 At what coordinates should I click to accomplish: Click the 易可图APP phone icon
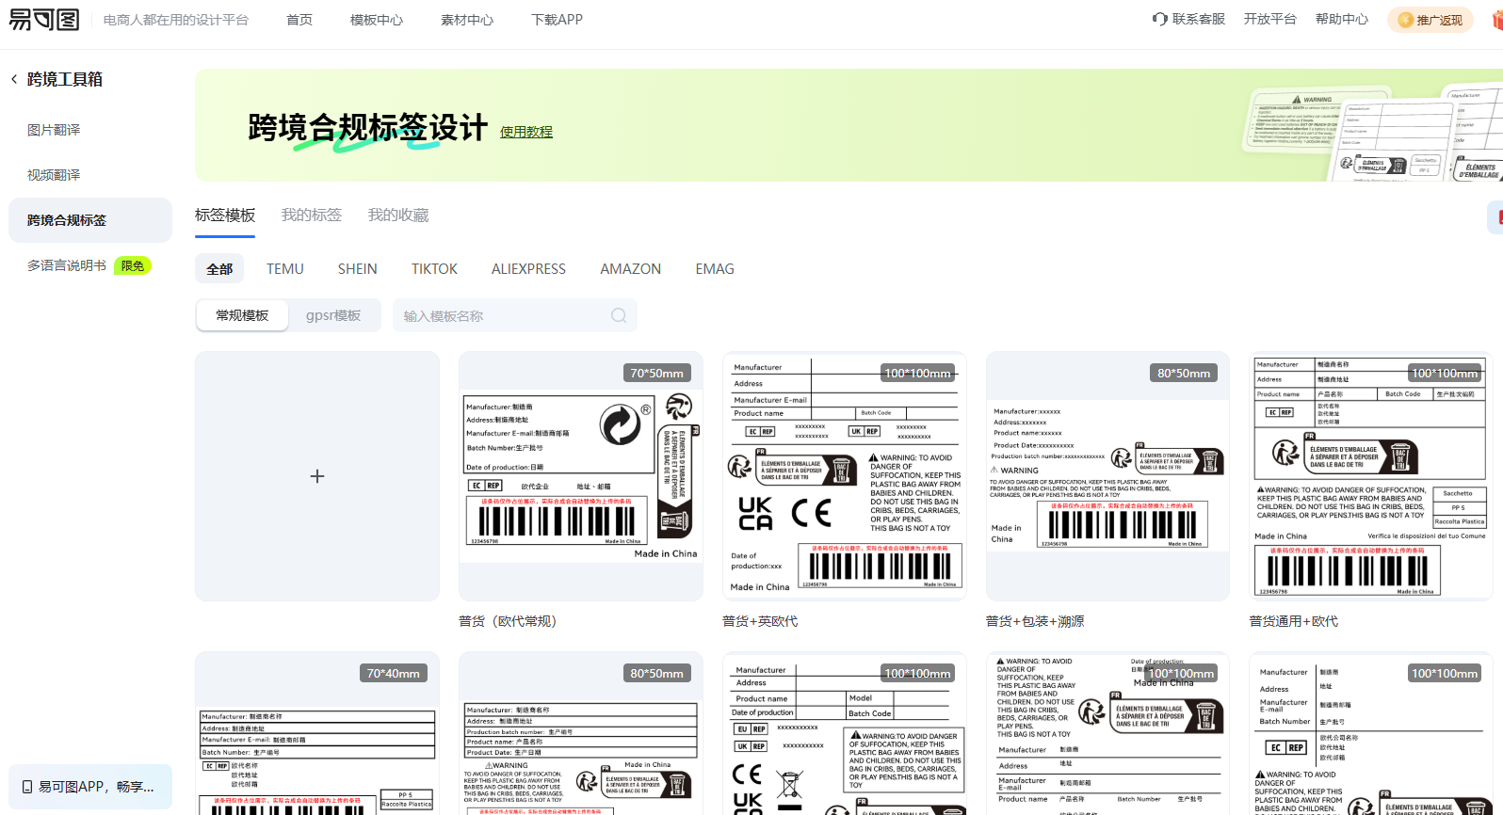point(26,787)
